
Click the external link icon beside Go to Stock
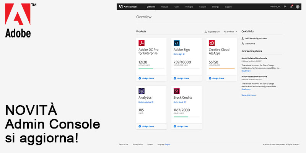(x=185, y=102)
